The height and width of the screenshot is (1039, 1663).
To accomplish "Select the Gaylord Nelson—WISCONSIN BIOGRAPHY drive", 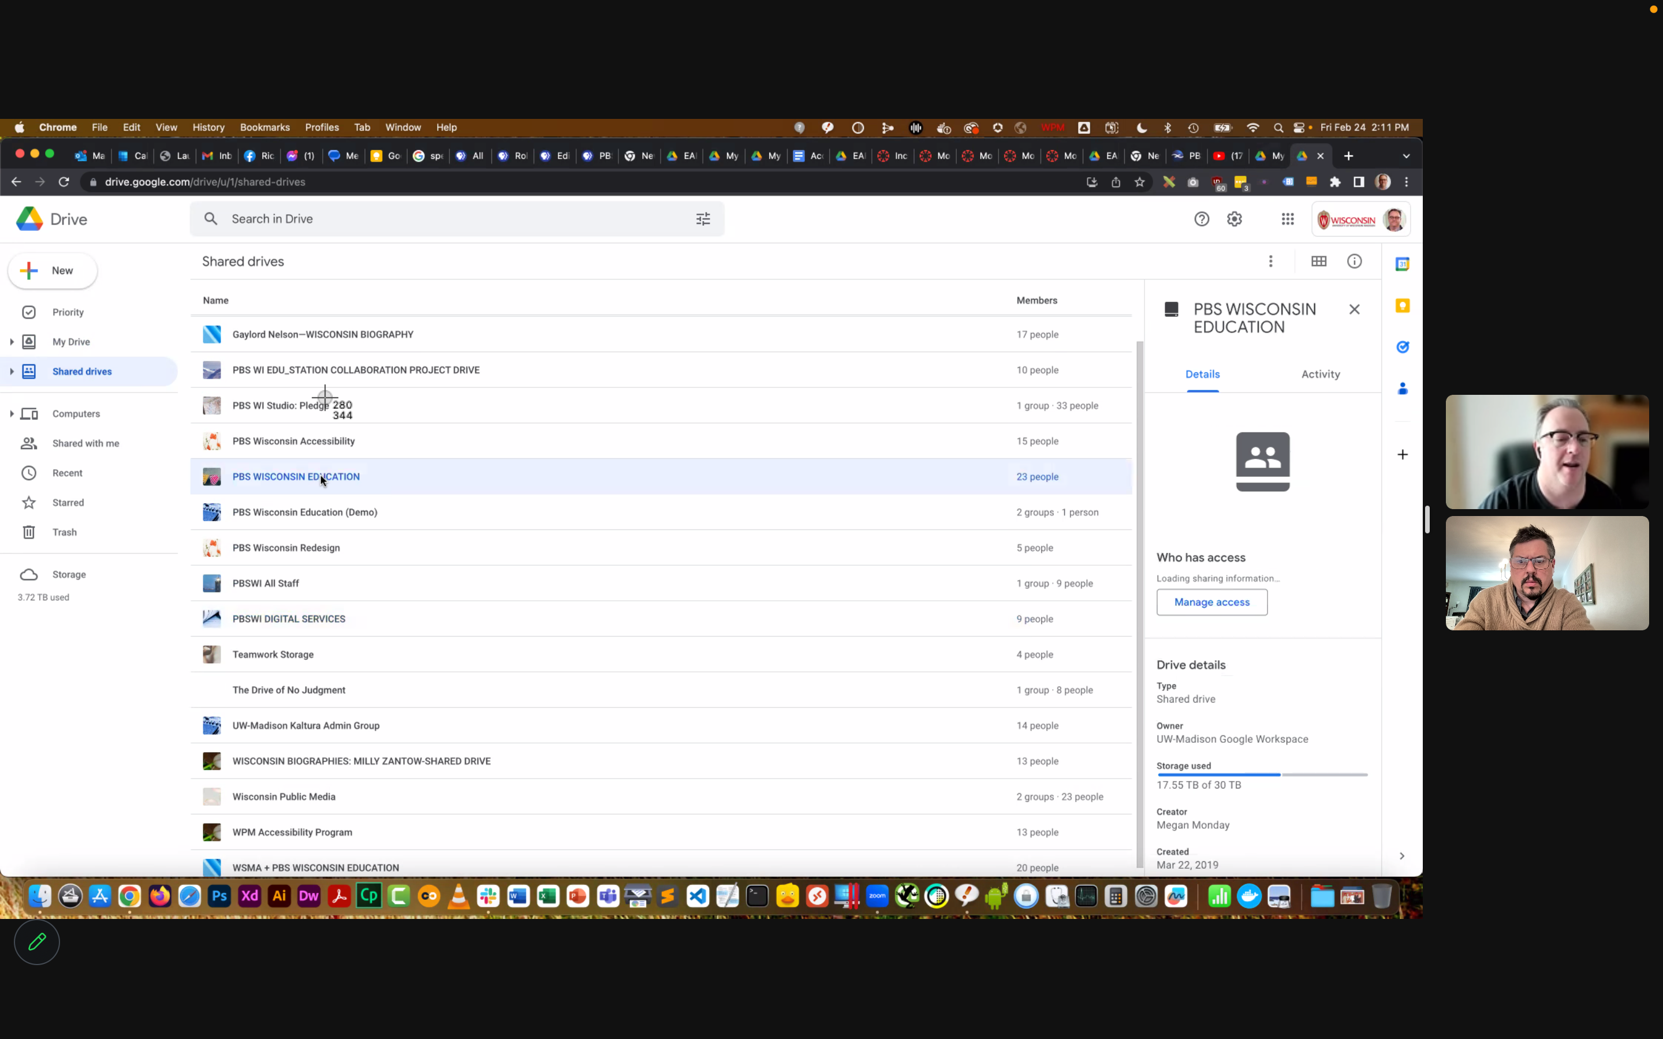I will coord(661,335).
